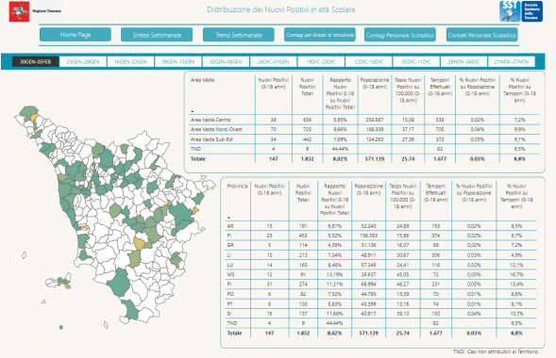
Task: Select the 16GEN-22GEN week tab
Action: click(130, 61)
